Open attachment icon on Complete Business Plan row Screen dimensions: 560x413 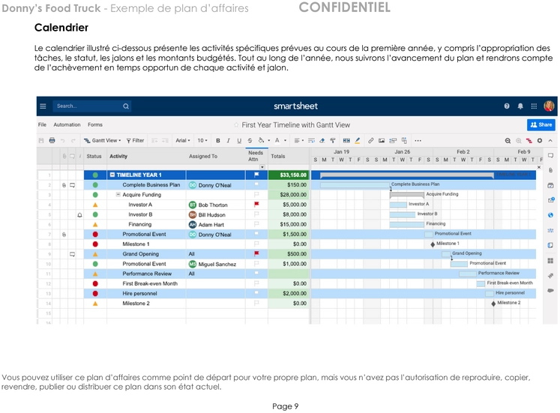coord(64,185)
